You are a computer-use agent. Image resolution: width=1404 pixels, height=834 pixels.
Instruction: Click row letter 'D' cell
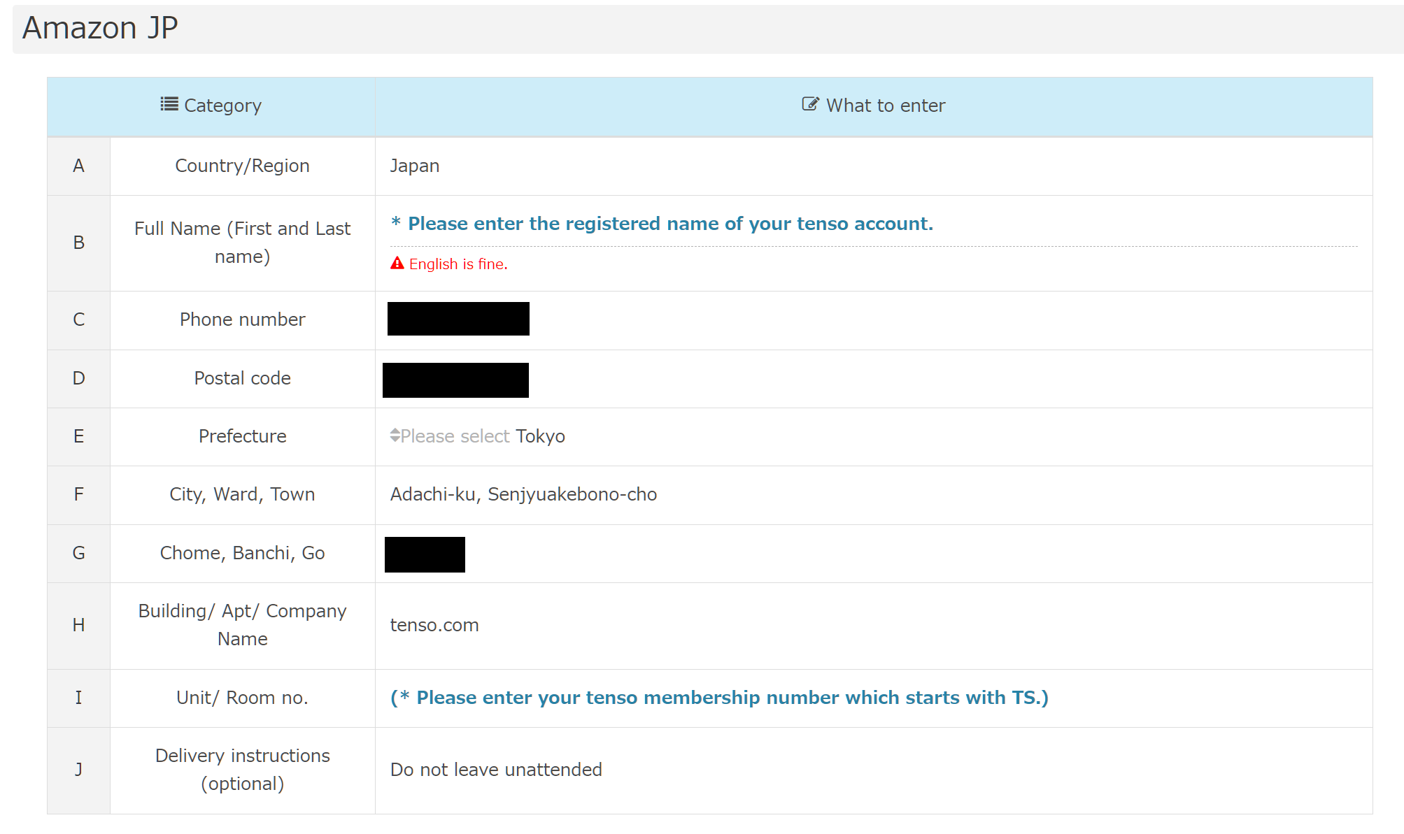(x=78, y=379)
